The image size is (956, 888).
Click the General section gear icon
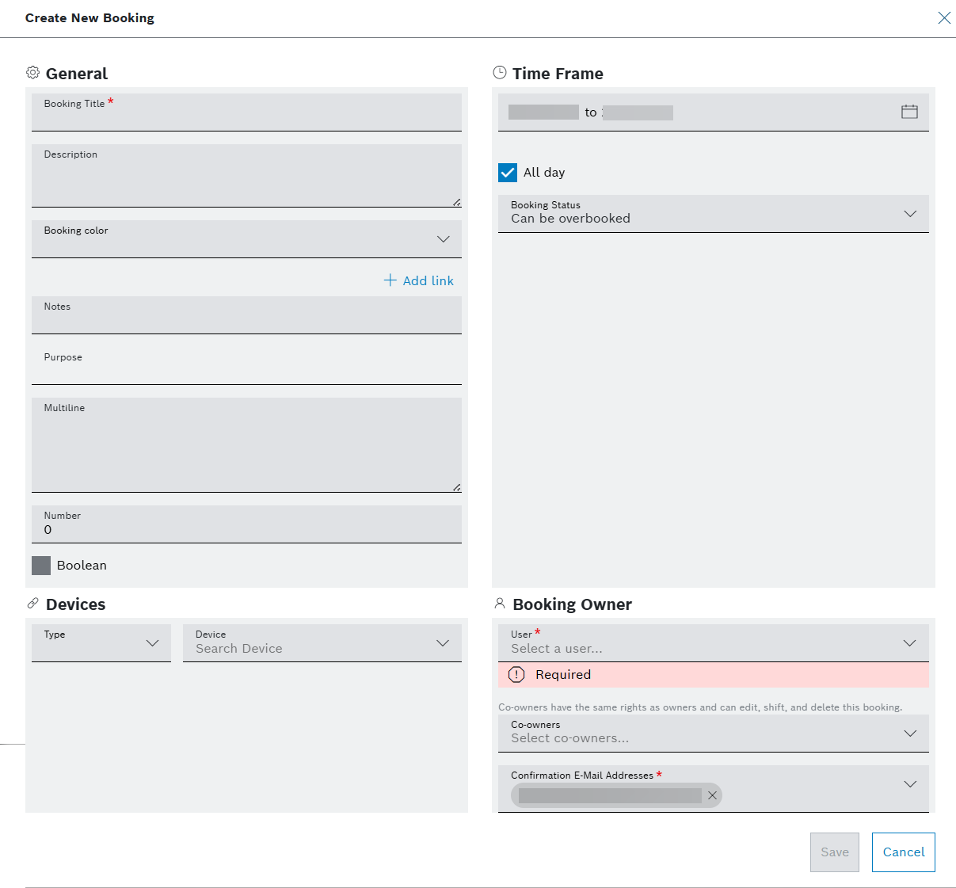tap(32, 72)
